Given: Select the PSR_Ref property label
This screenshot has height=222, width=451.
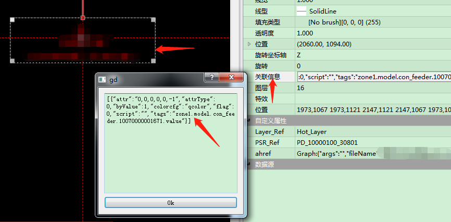Looking at the screenshot, I should [267, 143].
